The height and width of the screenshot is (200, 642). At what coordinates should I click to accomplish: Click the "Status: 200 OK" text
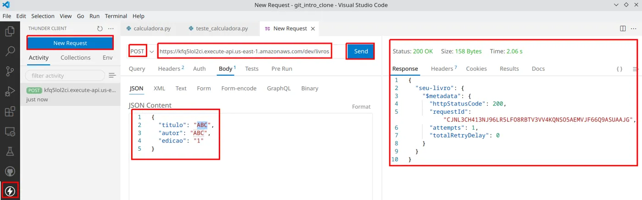[x=413, y=52]
